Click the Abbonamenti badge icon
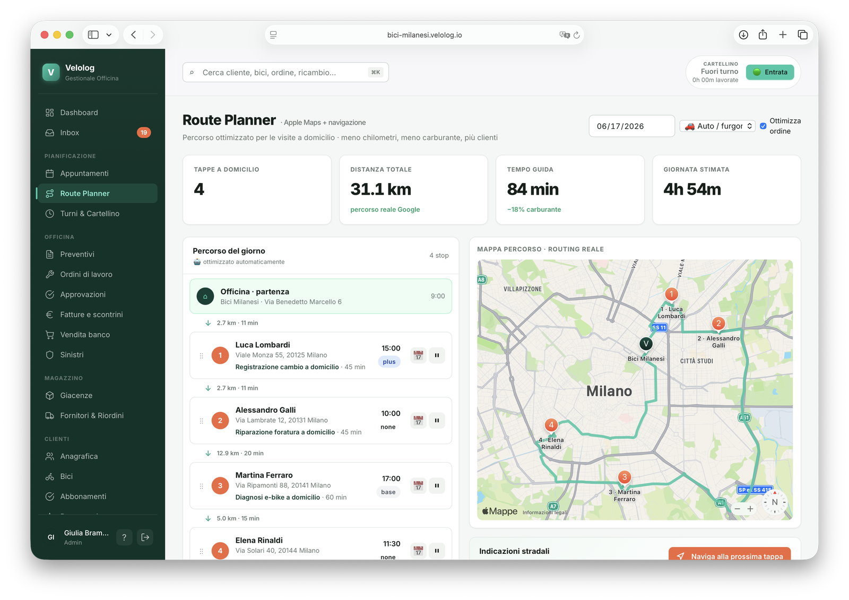Viewport: 849px width, 600px height. 50,497
